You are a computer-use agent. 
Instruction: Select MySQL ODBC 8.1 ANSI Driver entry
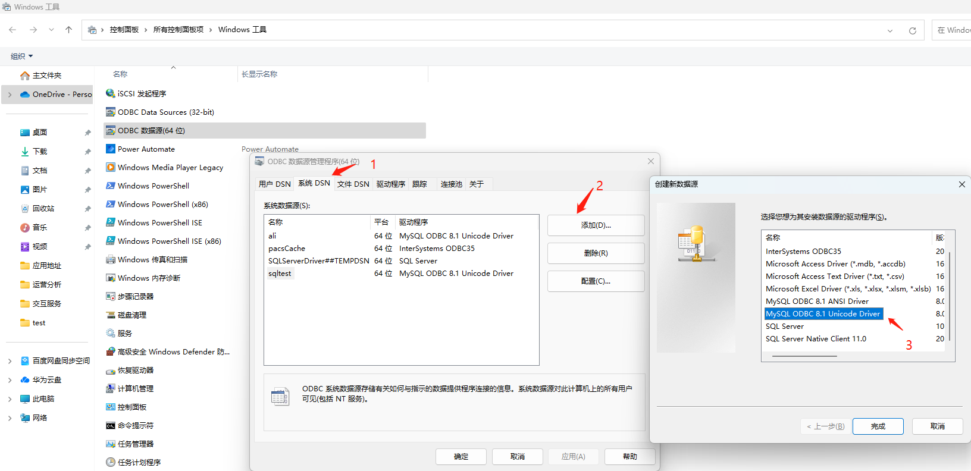coord(817,302)
